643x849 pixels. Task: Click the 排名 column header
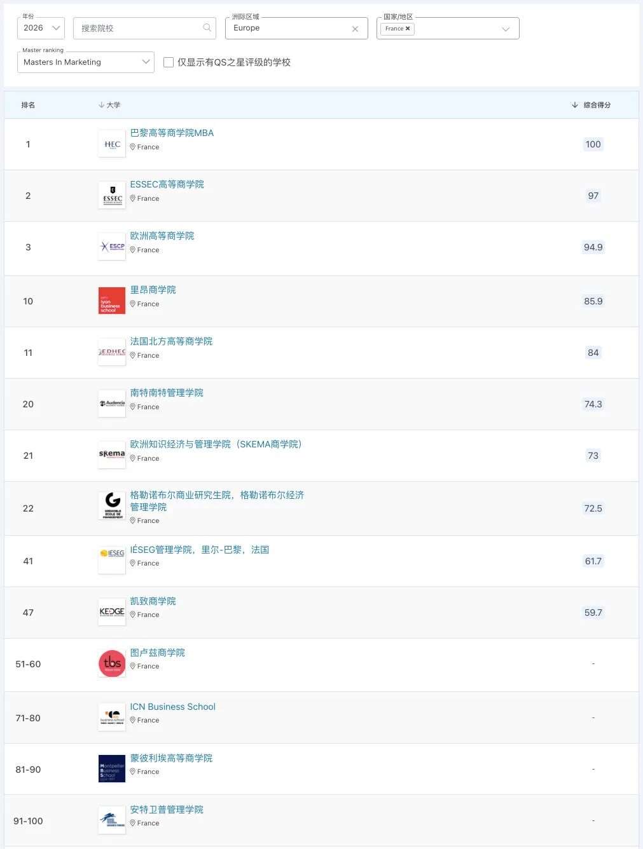coord(28,105)
